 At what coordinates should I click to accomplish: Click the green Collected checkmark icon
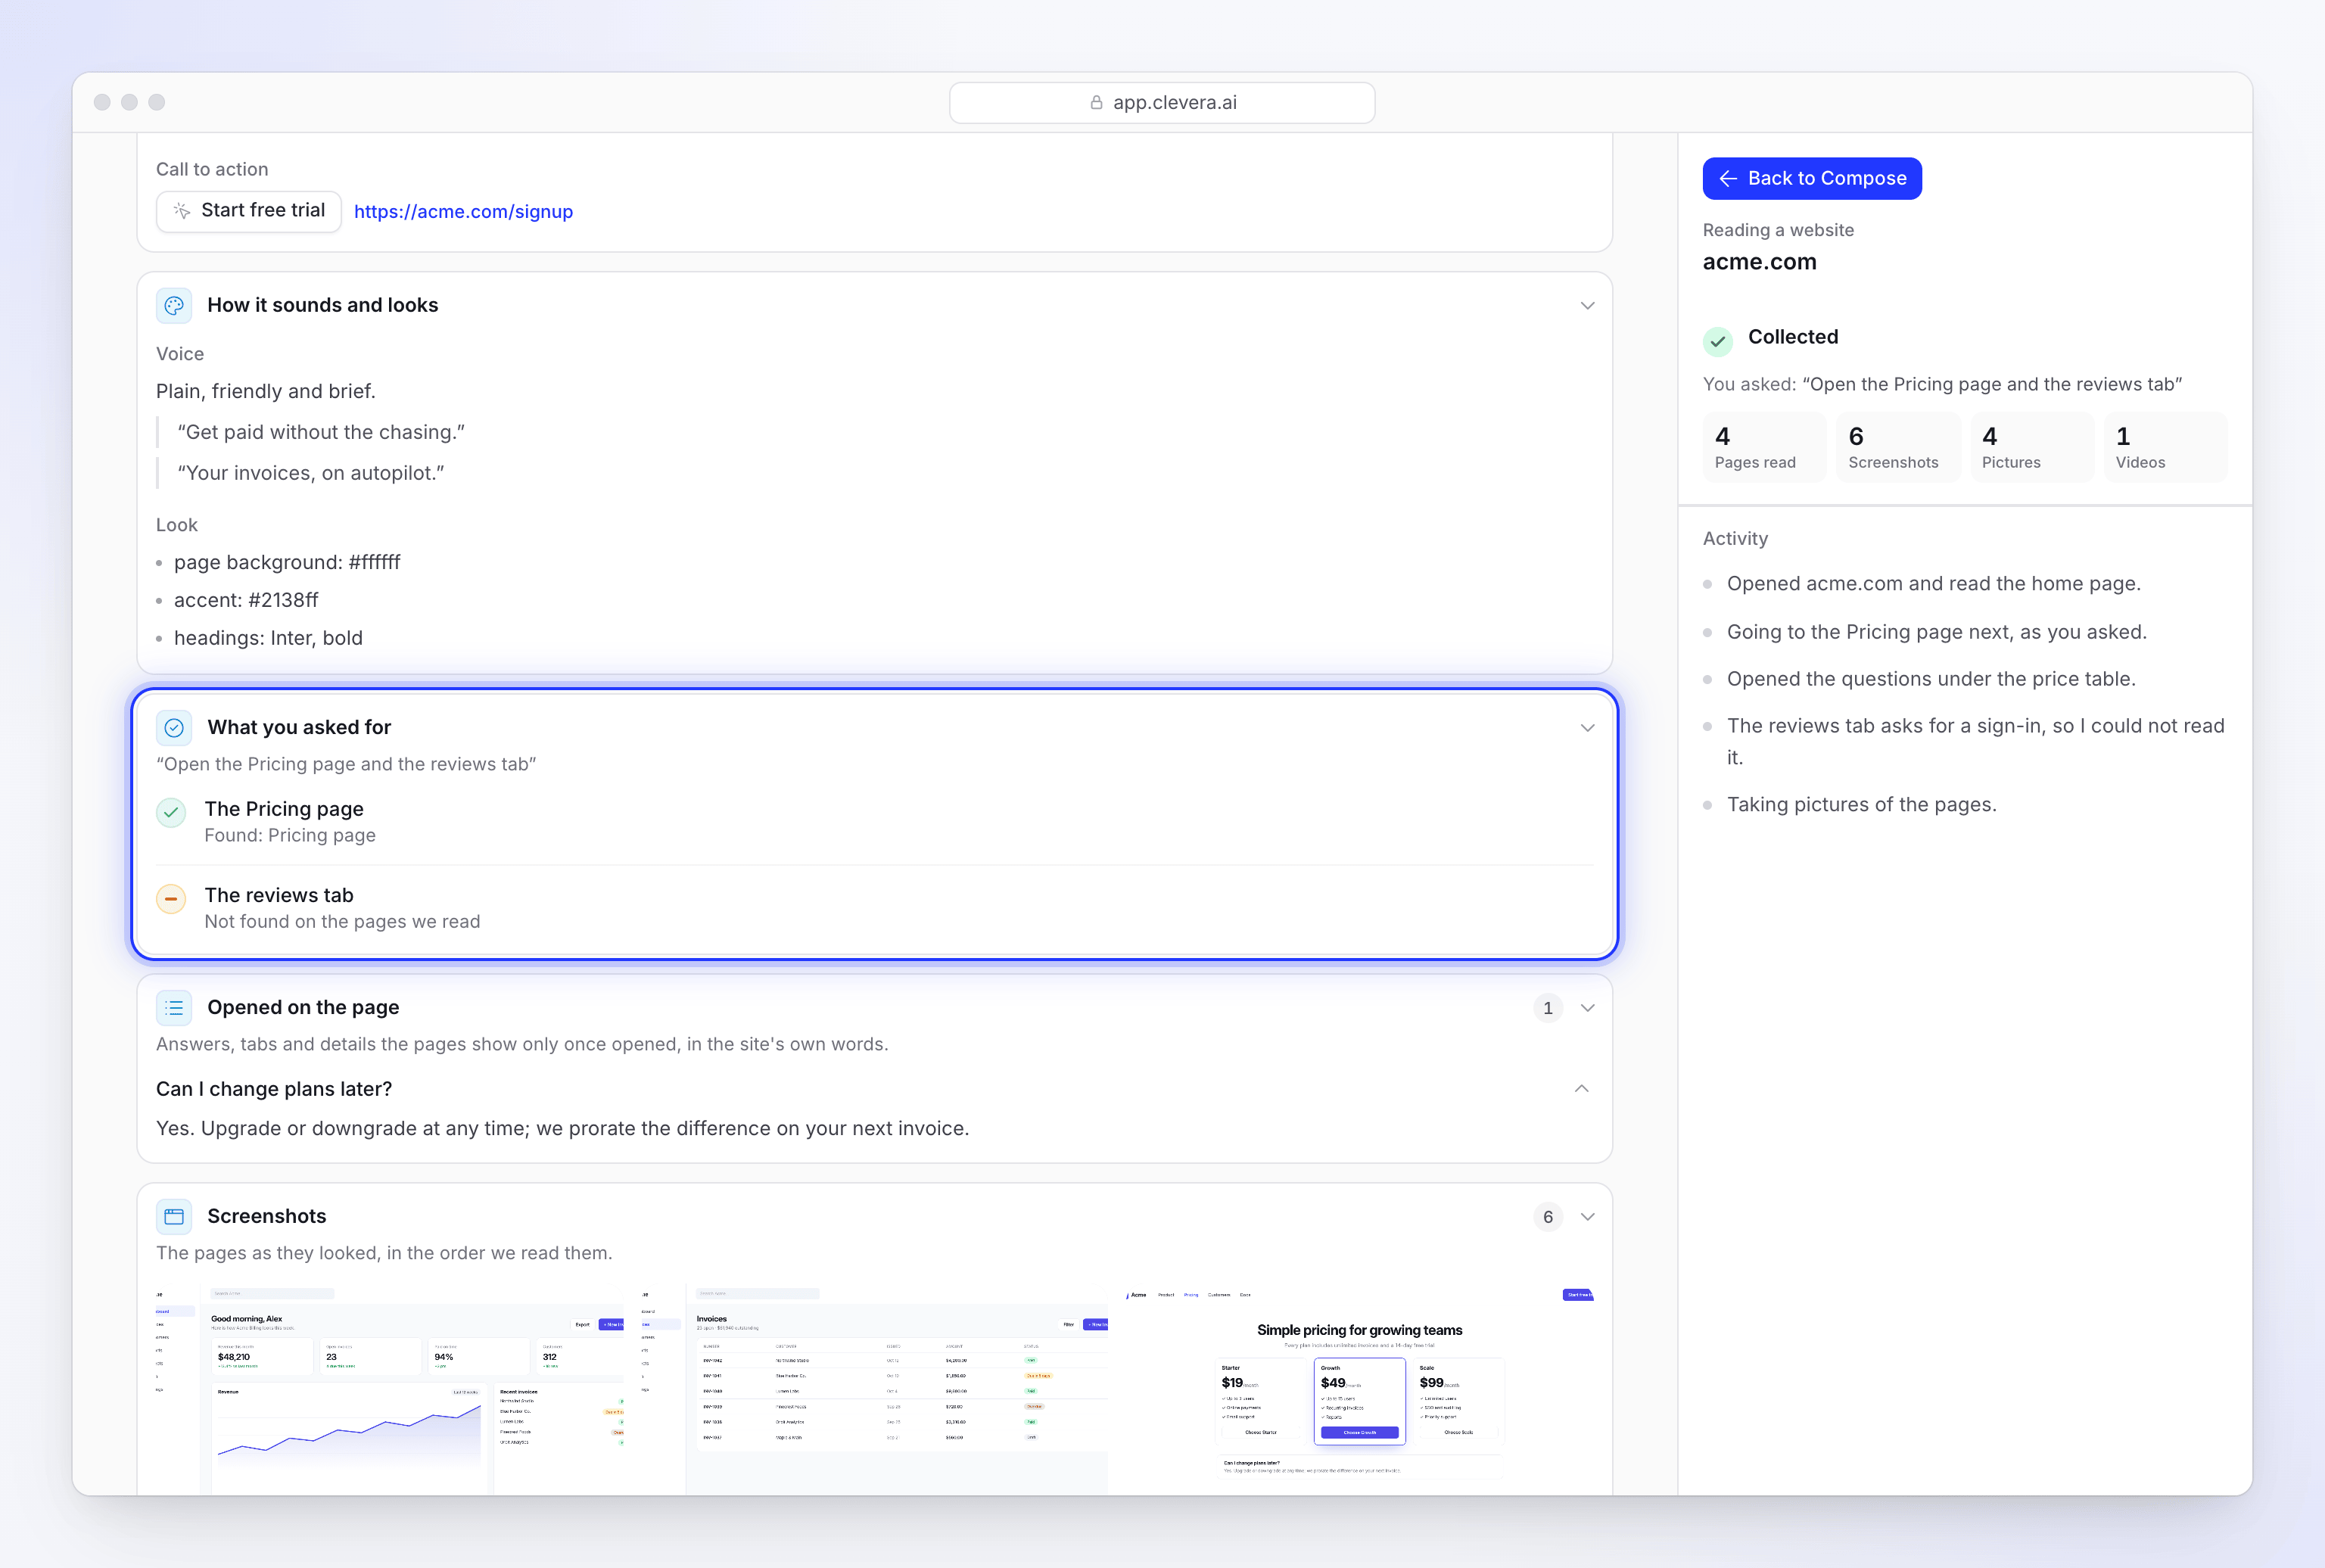pyautogui.click(x=1718, y=341)
